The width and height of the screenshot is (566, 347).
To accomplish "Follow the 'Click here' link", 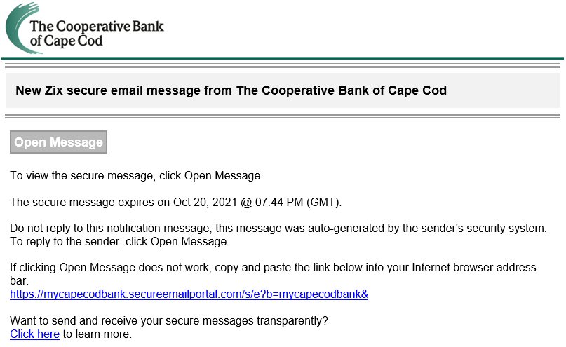I will point(34,334).
